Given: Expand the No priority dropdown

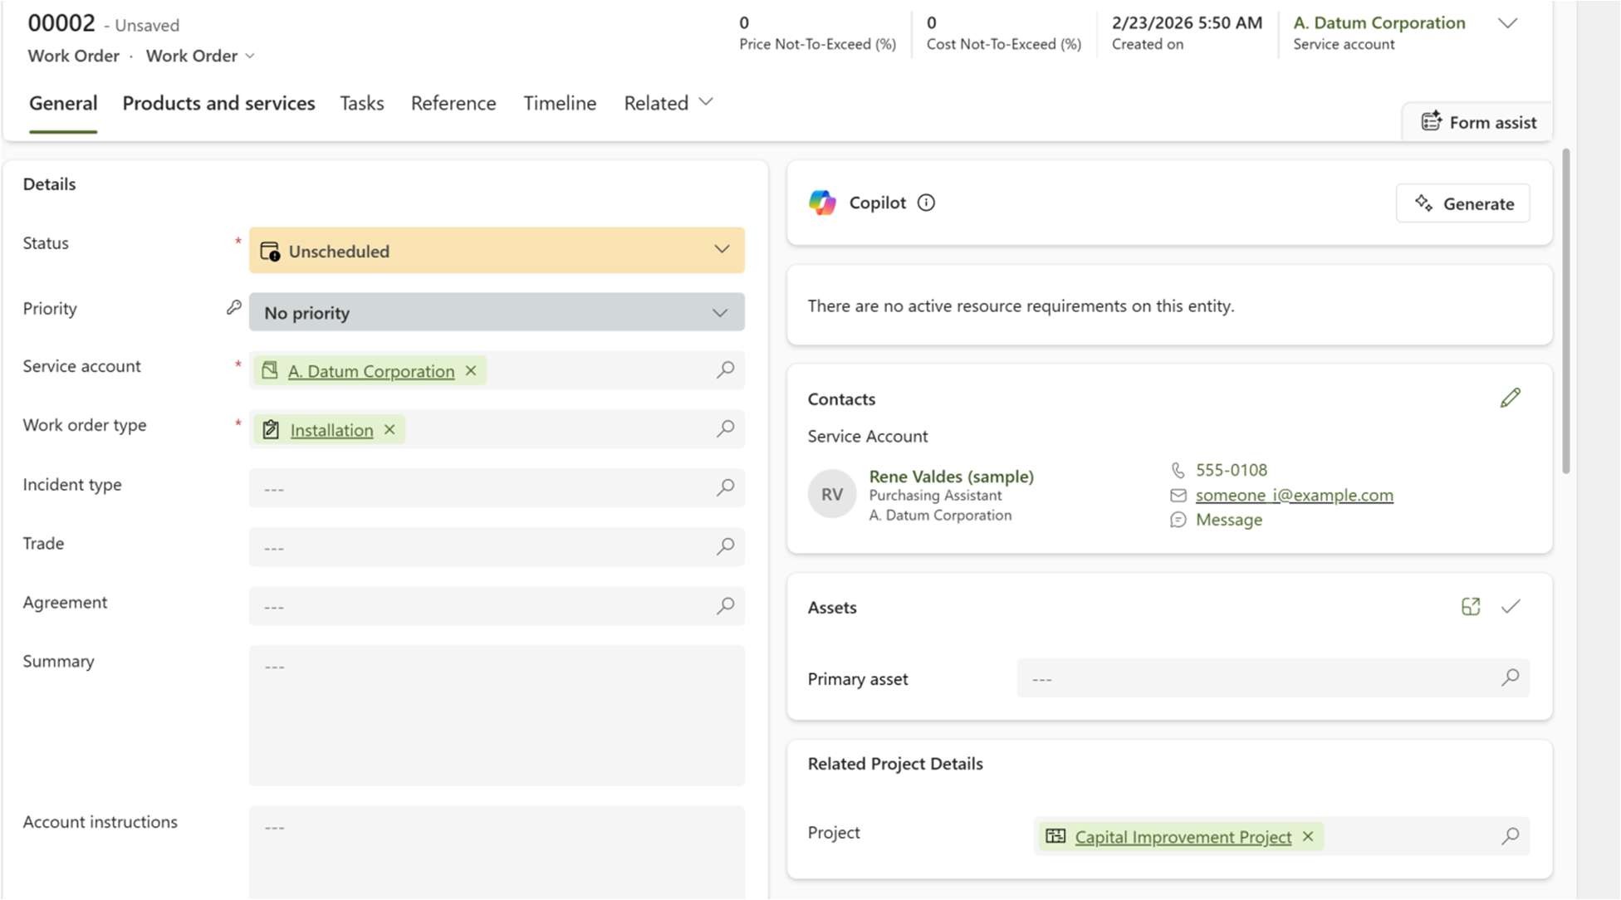Looking at the screenshot, I should tap(497, 313).
